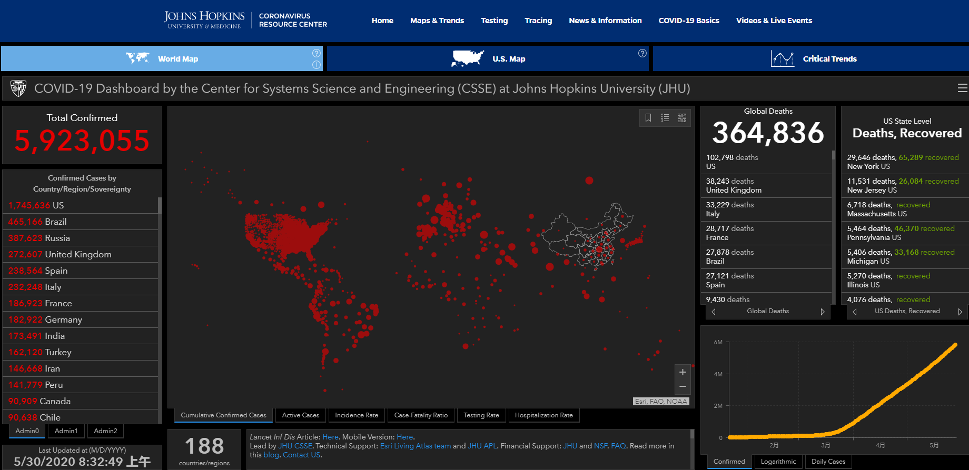Open the basemap gallery grid icon

coord(682,118)
